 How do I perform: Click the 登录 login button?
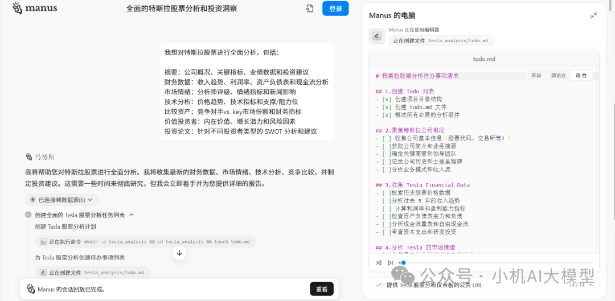[x=335, y=9]
